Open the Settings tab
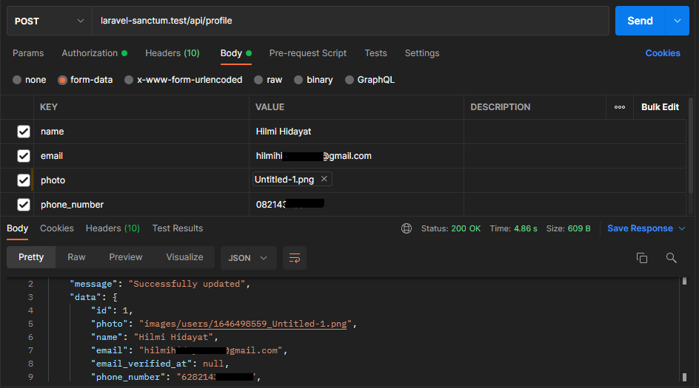 tap(422, 53)
